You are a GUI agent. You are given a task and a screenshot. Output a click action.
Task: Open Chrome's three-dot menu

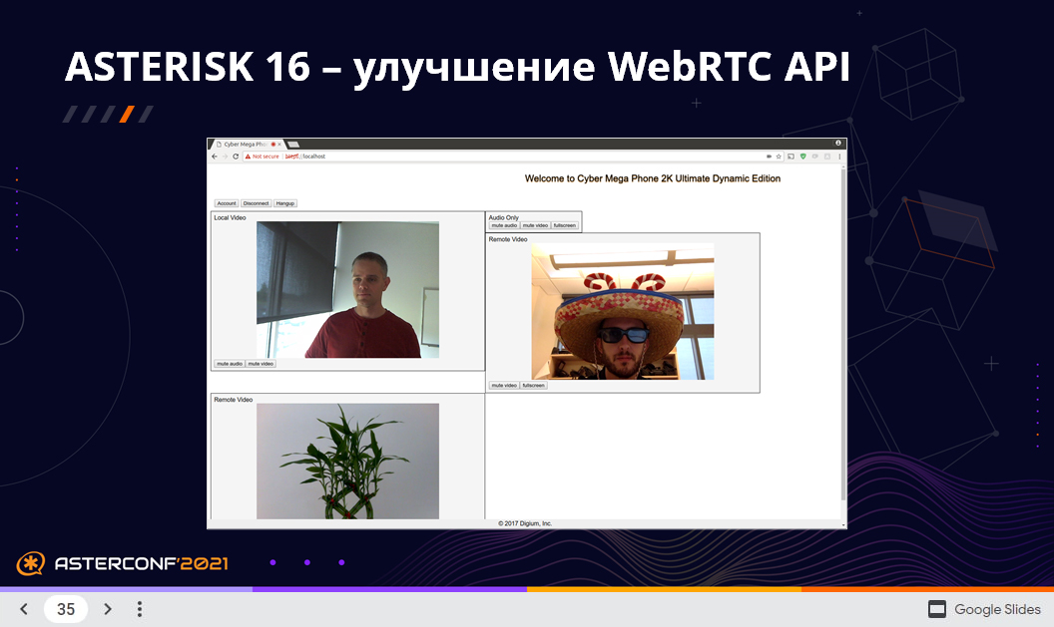[838, 157]
